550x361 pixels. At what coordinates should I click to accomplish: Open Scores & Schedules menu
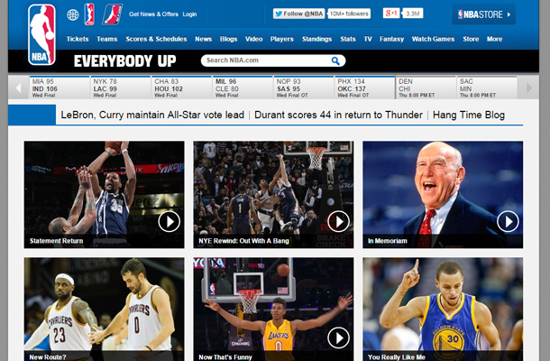[x=156, y=39]
